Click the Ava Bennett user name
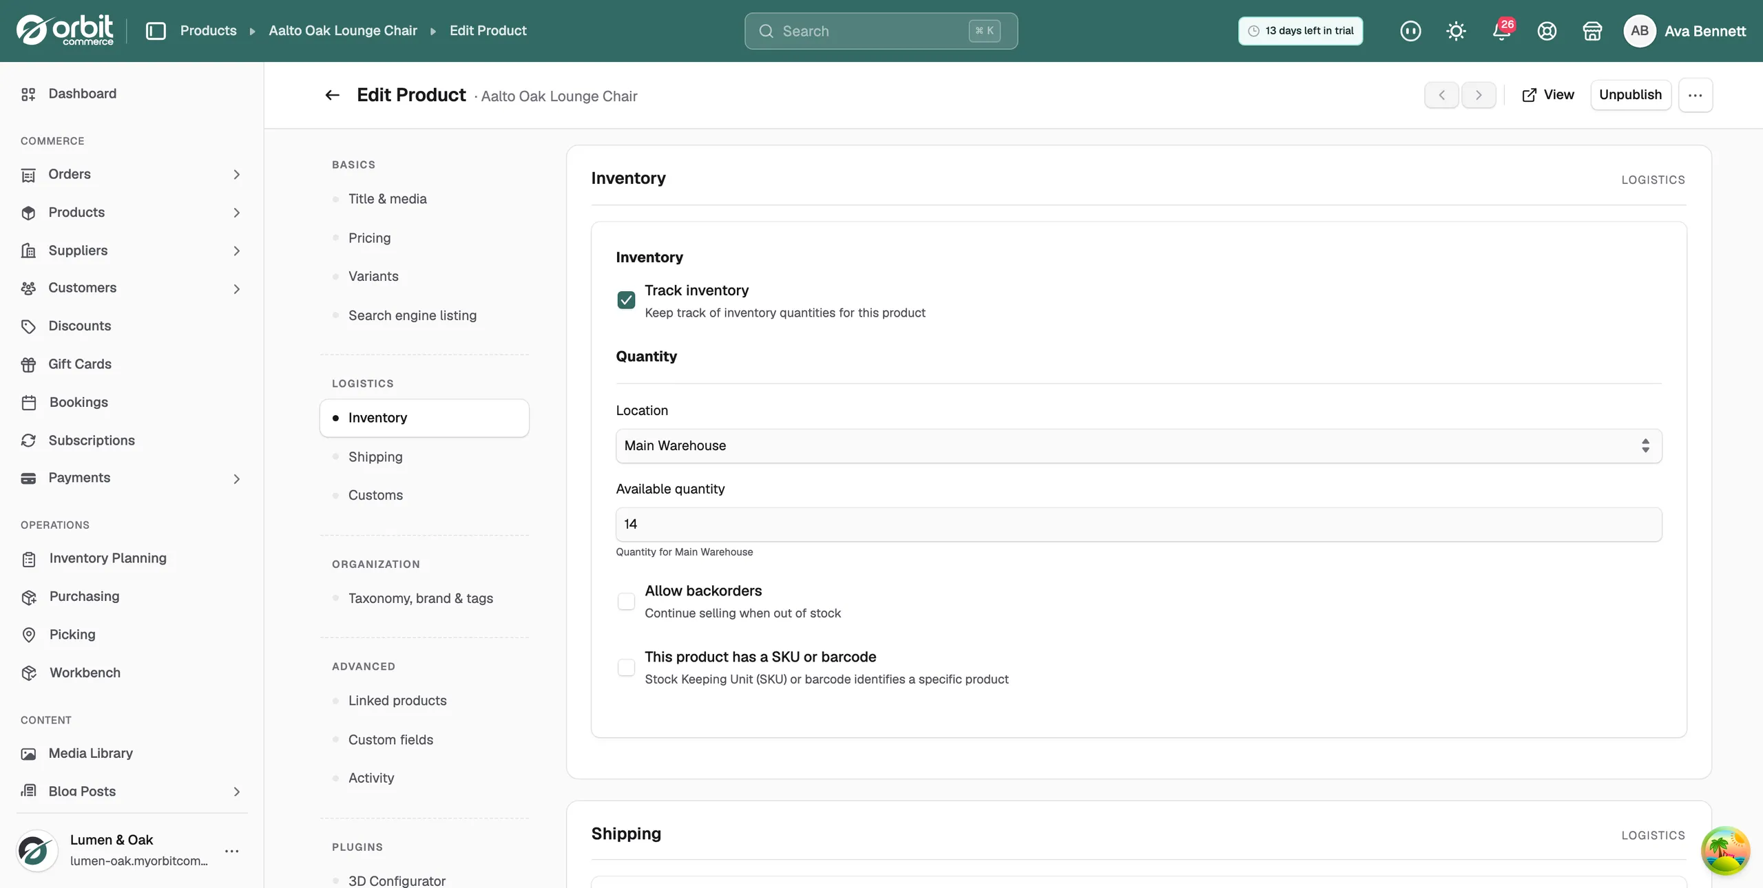Screen dimensions: 1763x888 pos(1705,31)
